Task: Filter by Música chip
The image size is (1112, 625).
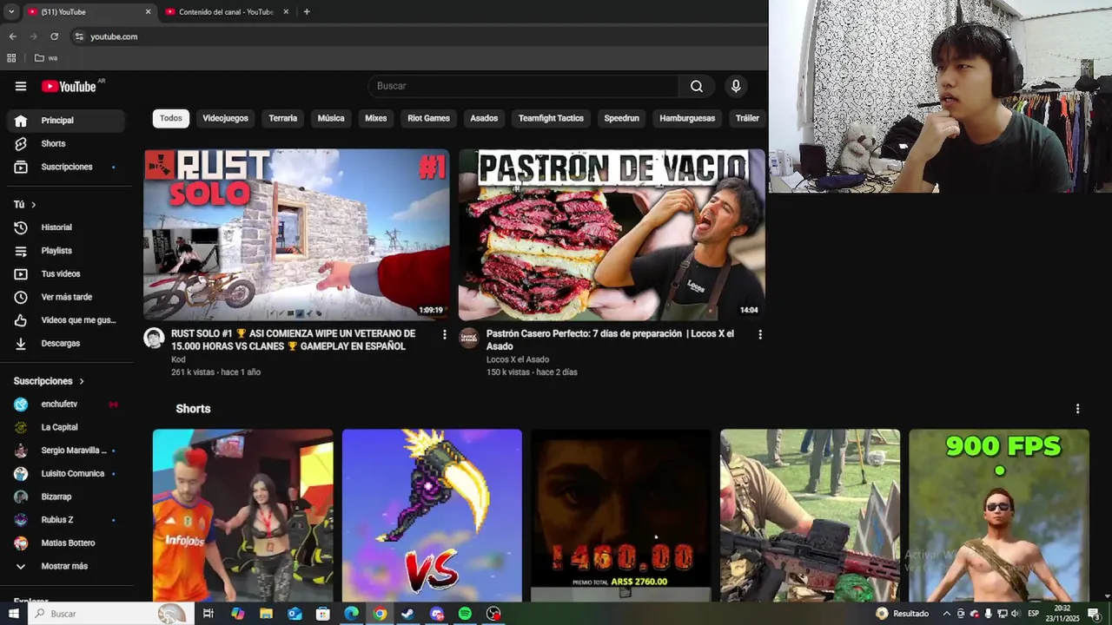Action: (x=331, y=118)
